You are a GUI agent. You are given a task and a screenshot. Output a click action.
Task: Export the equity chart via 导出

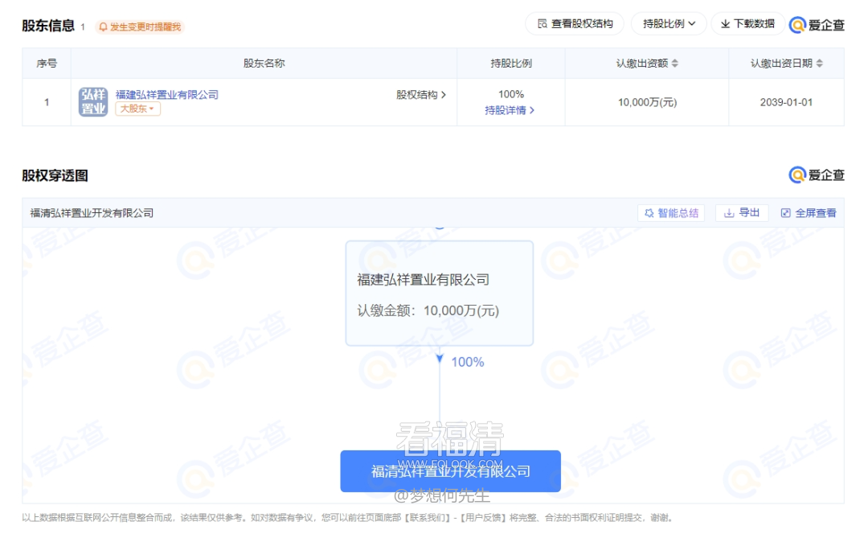[742, 213]
